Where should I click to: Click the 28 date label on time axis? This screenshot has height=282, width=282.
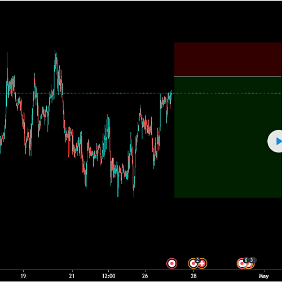[x=193, y=276]
